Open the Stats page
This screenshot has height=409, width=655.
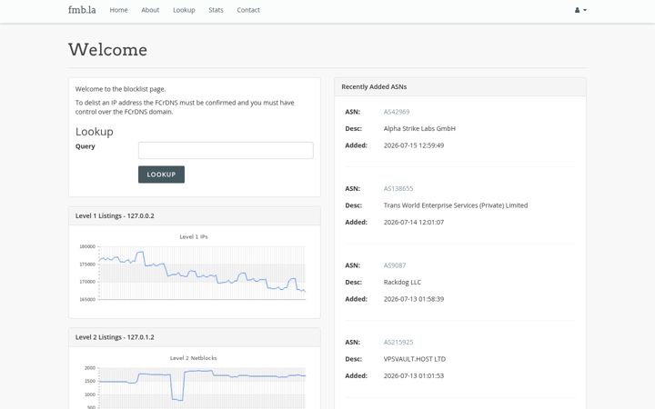[x=216, y=10]
